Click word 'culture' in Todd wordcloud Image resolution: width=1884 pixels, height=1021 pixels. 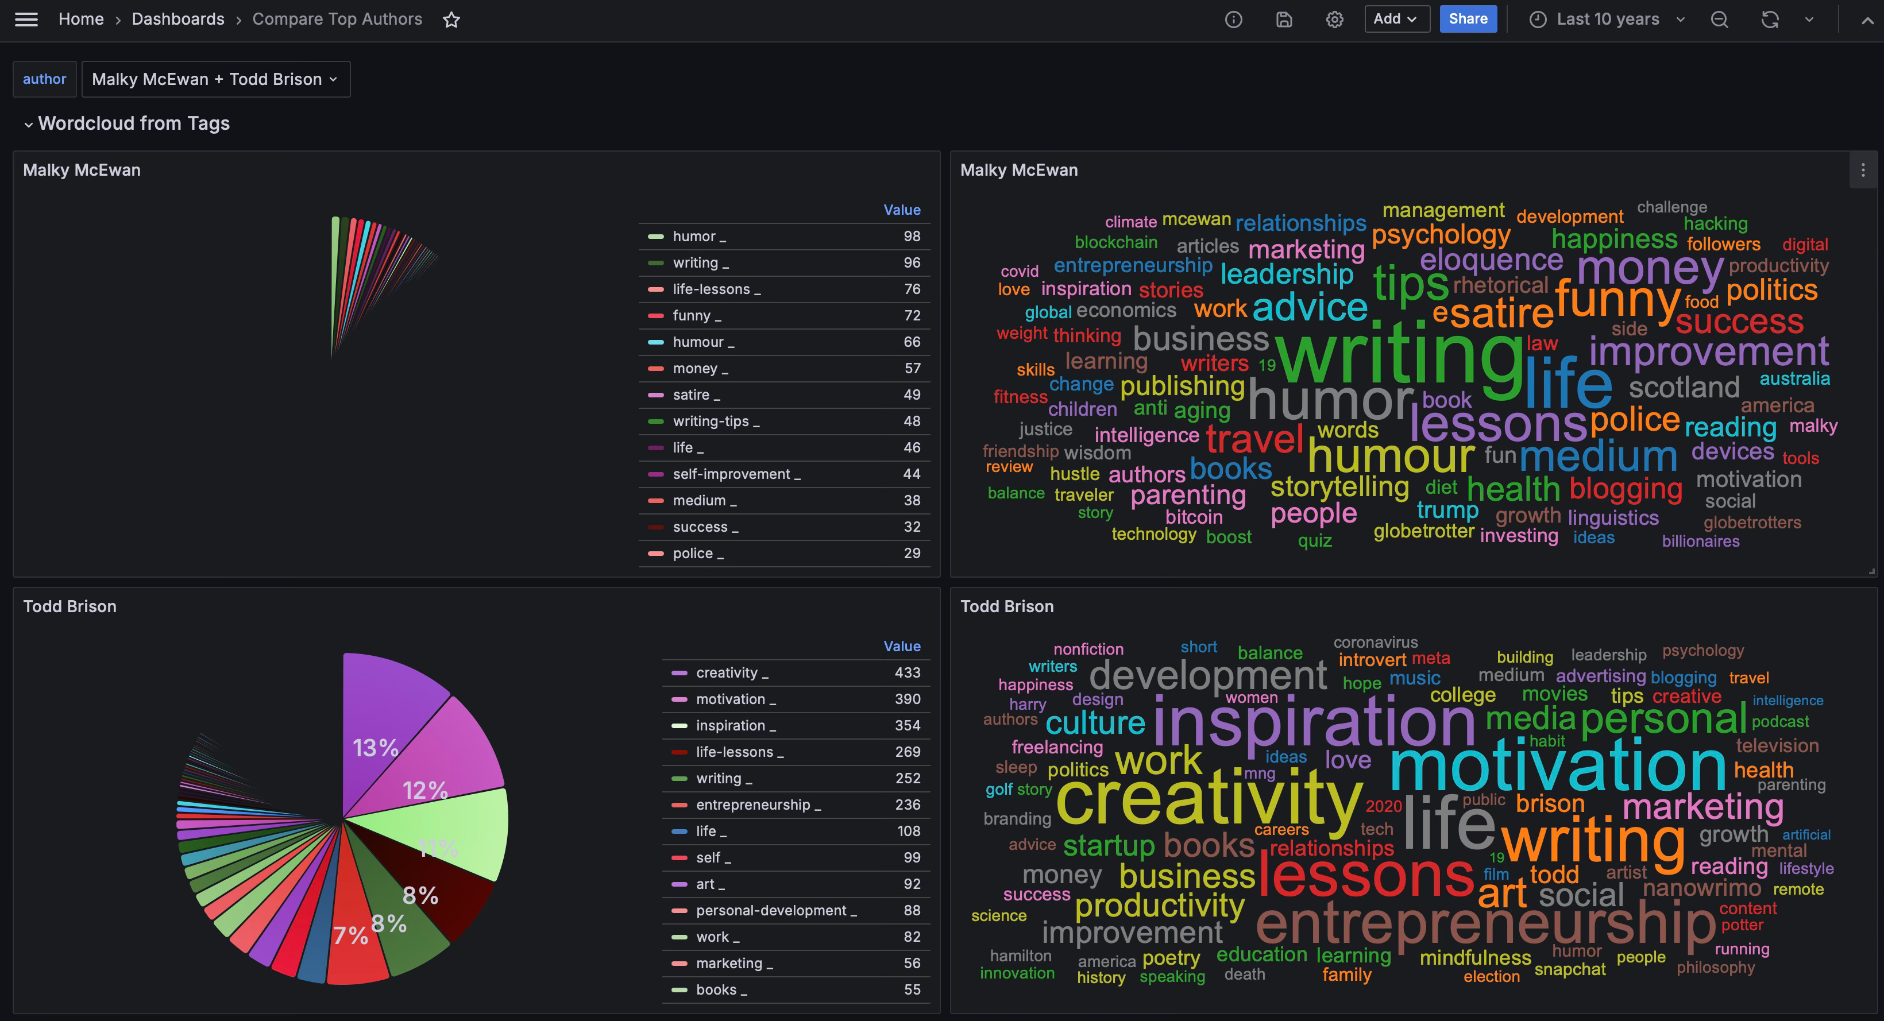[x=1095, y=724]
